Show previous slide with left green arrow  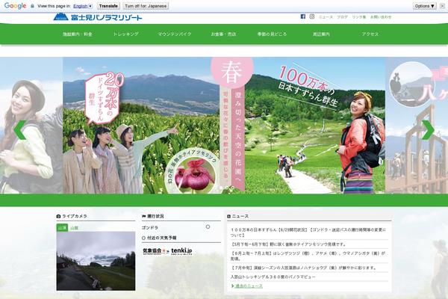[20, 130]
